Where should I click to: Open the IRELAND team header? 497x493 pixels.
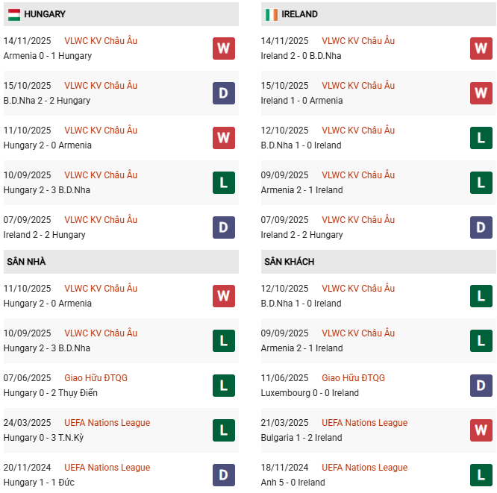click(x=299, y=14)
